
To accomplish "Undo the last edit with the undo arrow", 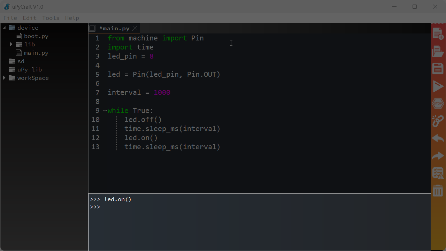I will point(438,138).
